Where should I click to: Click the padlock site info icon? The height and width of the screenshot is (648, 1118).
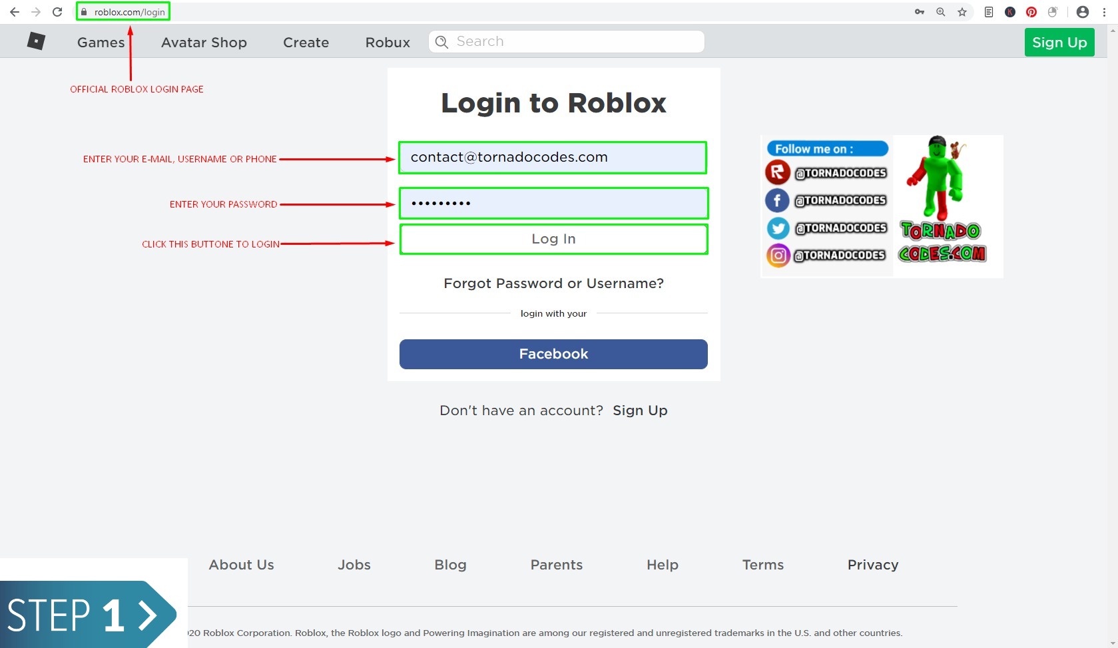pyautogui.click(x=84, y=12)
